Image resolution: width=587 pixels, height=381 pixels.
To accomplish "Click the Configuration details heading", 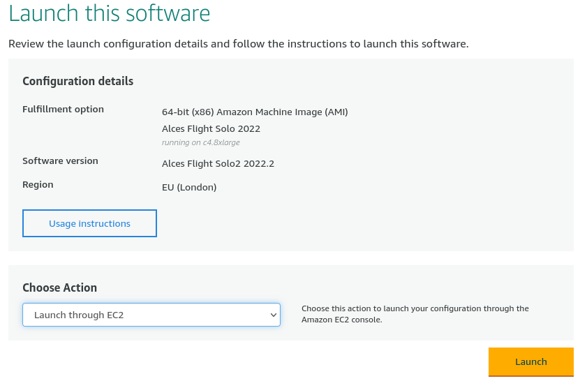I will click(x=78, y=81).
